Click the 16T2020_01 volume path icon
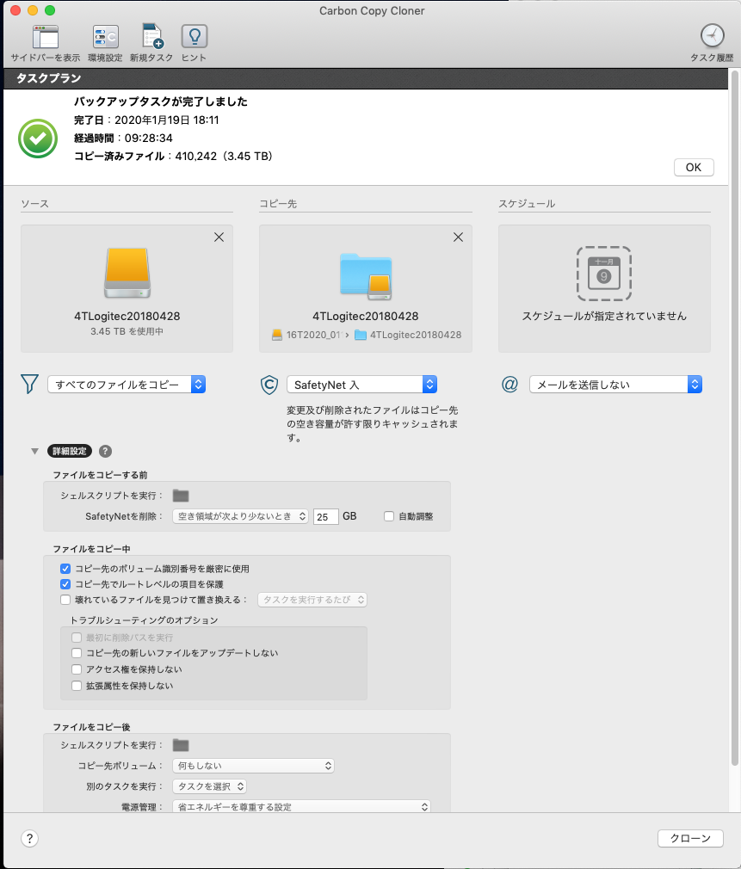The height and width of the screenshot is (869, 741). (x=277, y=335)
